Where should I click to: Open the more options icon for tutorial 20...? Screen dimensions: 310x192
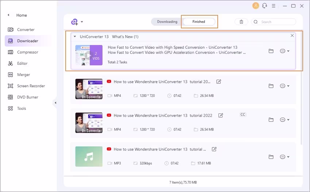(283, 86)
